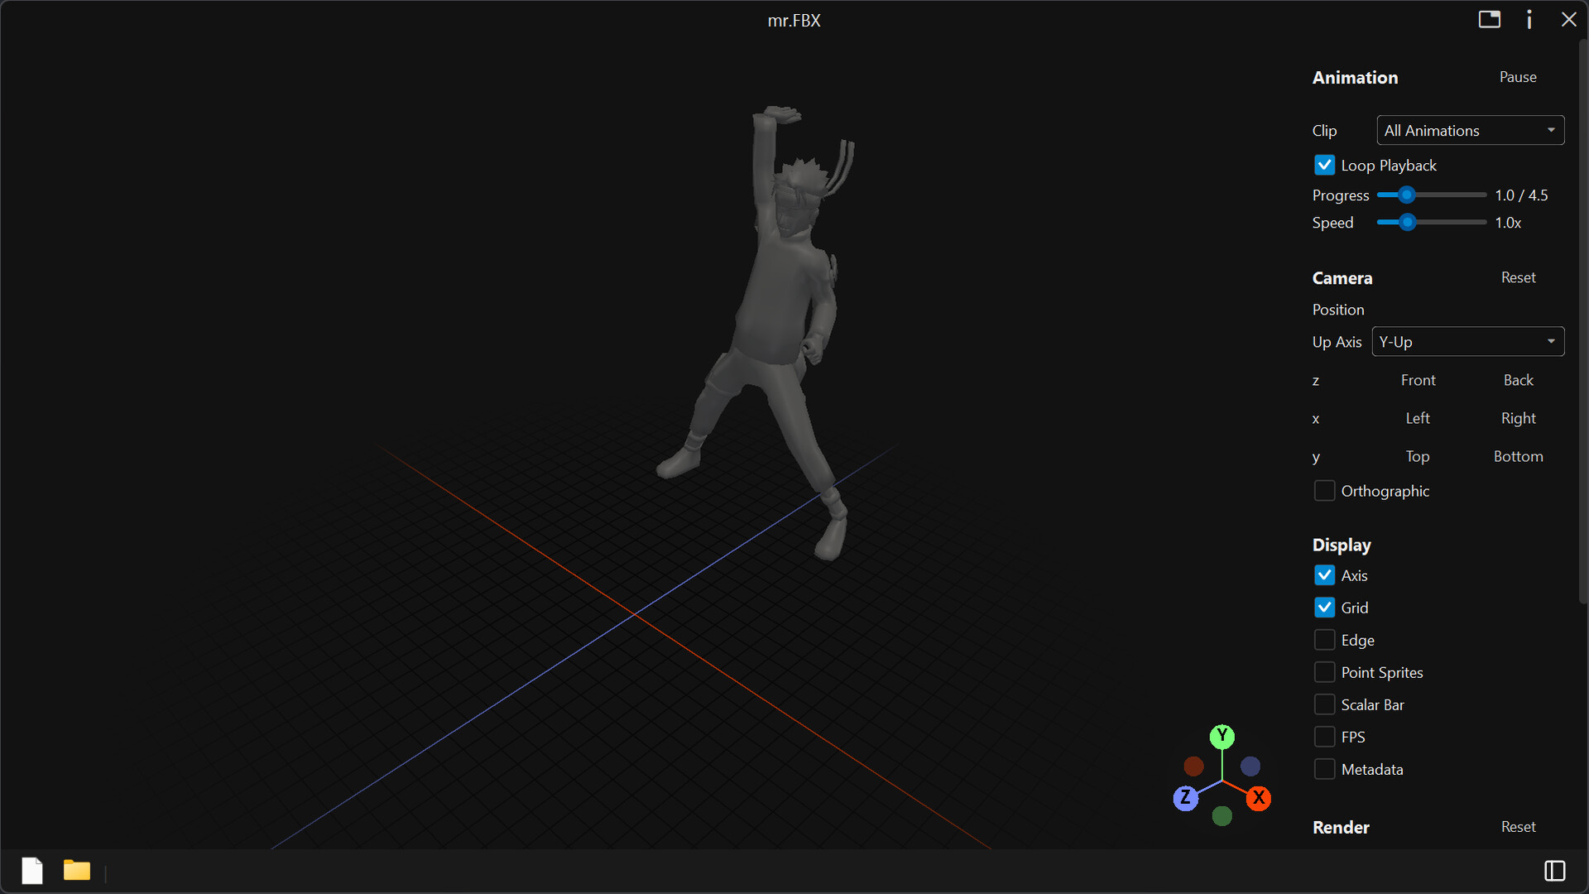
Task: Click the 1.0 / 4.5 progress value
Action: 1521,195
